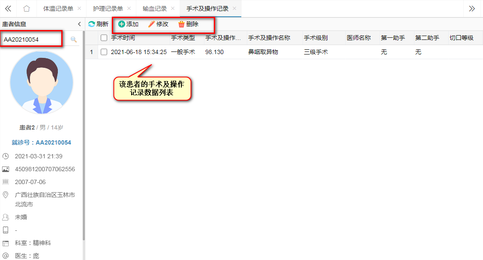Click the double right arrow to scroll tabs

tap(472, 9)
